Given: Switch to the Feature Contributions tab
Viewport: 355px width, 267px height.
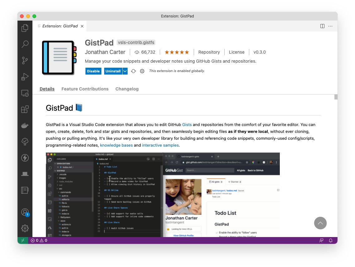Looking at the screenshot, I should point(85,89).
